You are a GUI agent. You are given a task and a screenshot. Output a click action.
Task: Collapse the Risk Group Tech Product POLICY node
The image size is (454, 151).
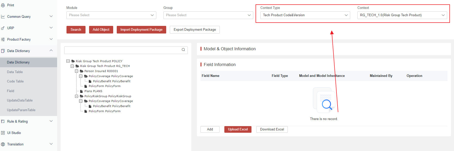tap(68, 61)
